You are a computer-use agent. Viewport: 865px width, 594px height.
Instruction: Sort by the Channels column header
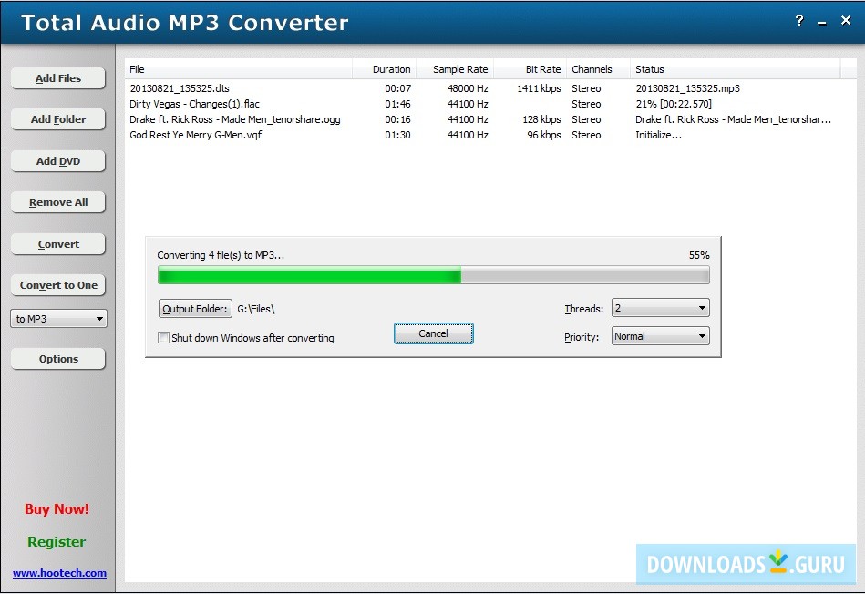click(x=598, y=69)
